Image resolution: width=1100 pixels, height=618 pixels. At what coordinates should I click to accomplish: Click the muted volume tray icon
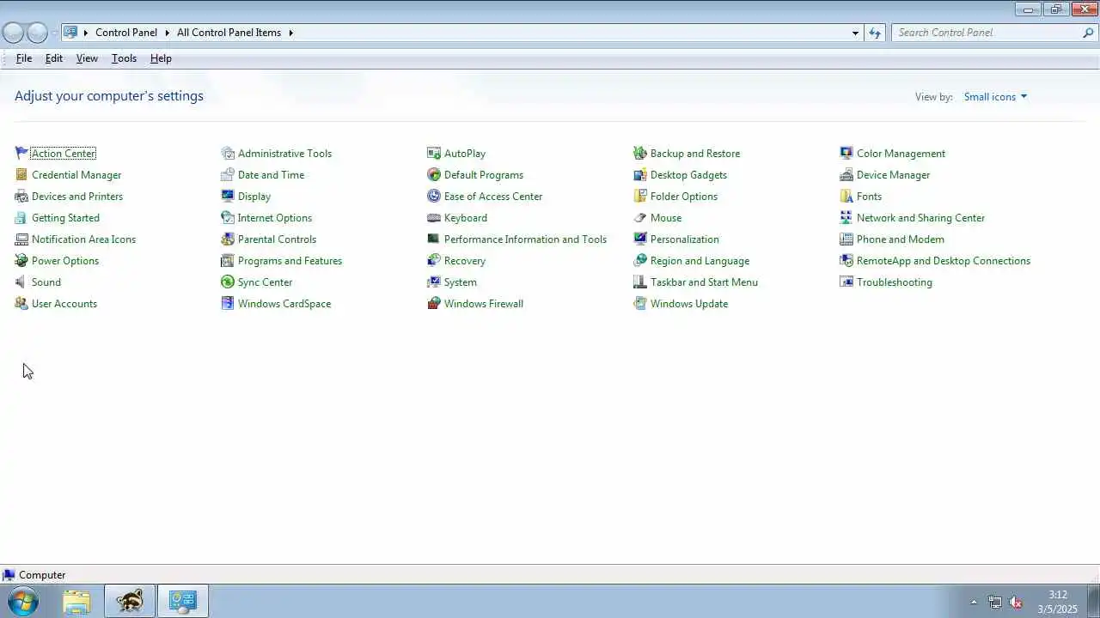[x=1016, y=602]
